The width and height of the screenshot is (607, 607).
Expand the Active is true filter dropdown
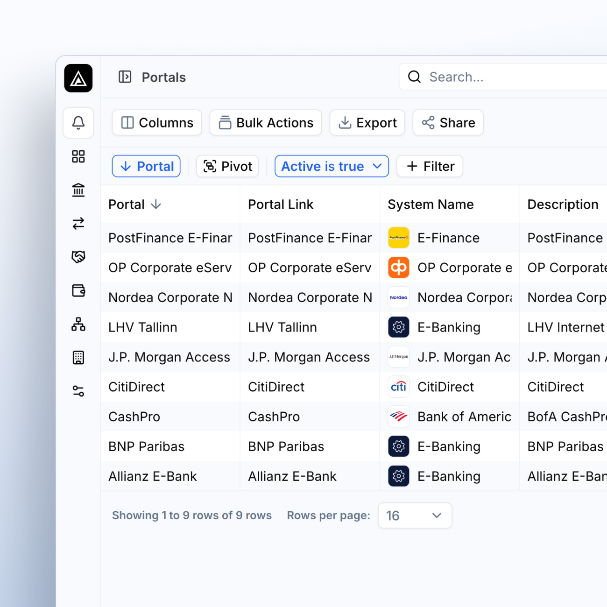[332, 166]
